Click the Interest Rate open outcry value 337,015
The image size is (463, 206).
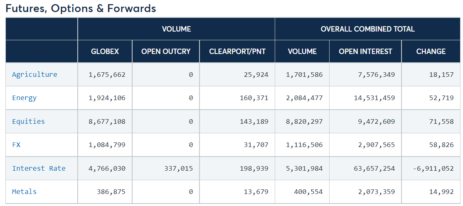click(179, 169)
